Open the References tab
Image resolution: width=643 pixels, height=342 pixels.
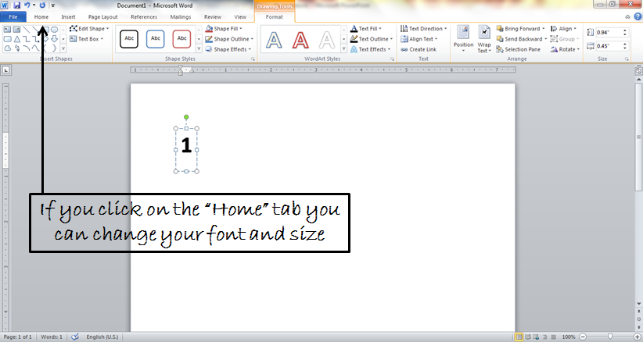[144, 16]
